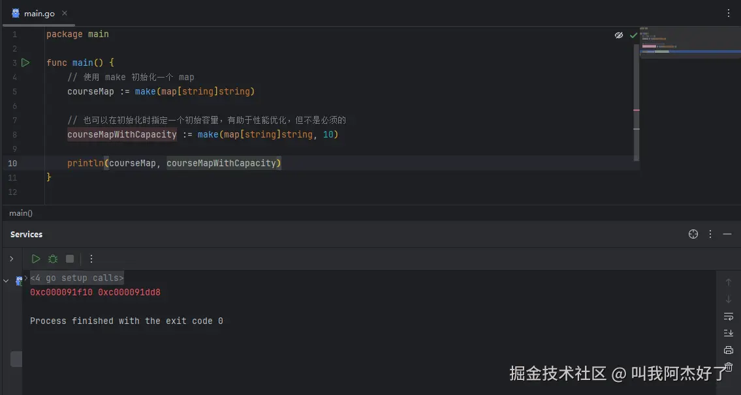This screenshot has height=395, width=741.
Task: Open Services panel options menu
Action: point(710,234)
